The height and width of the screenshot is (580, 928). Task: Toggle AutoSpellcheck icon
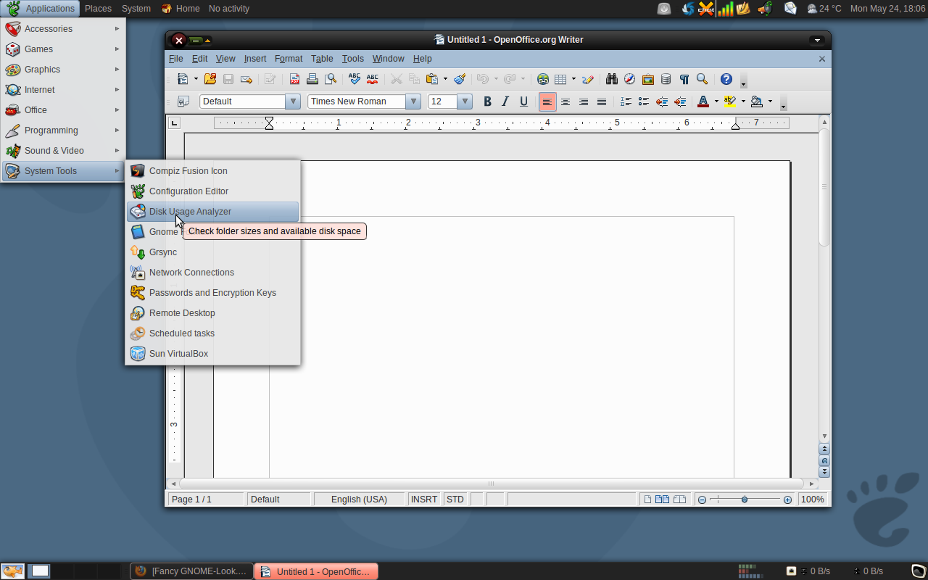pyautogui.click(x=373, y=79)
